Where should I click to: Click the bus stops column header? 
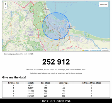(45, 83)
